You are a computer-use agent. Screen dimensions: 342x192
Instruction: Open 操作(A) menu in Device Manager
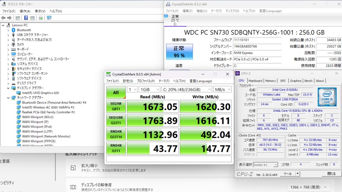[x=25, y=11]
